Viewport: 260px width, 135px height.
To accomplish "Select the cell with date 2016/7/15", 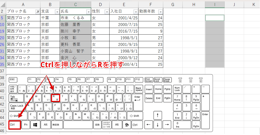I will point(124,31).
